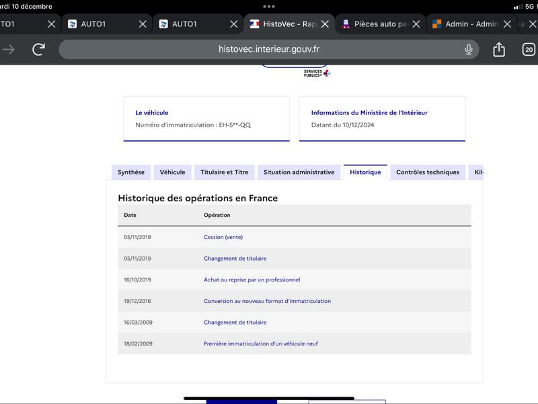Image resolution: width=538 pixels, height=404 pixels.
Task: Click Changement de titulaire dated 05/11/2019
Action: [235, 259]
